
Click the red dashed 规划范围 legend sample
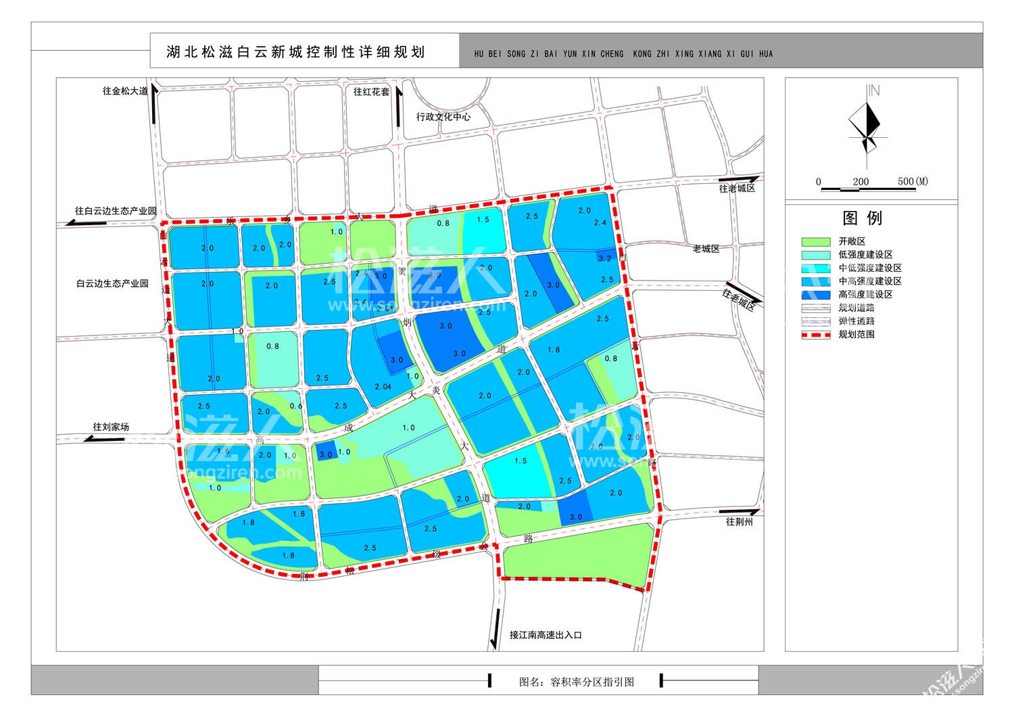pyautogui.click(x=815, y=335)
